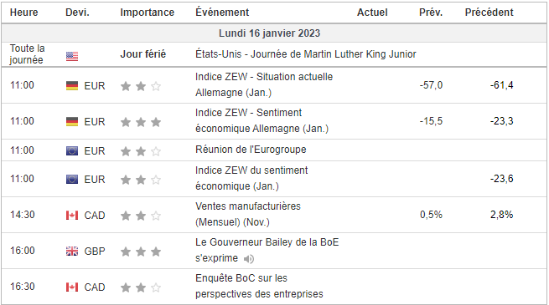Click the United States flag icon

pos(72,56)
